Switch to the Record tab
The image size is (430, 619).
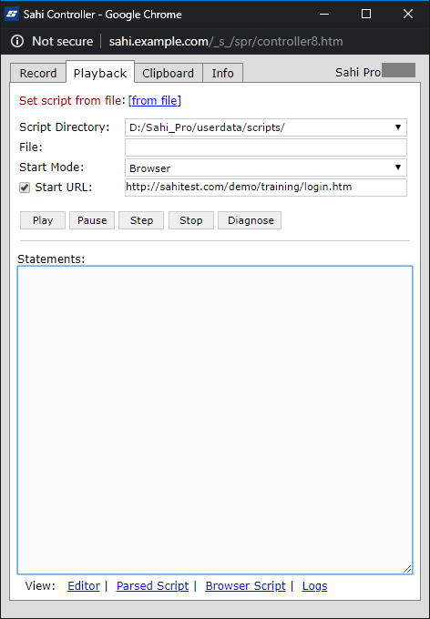pyautogui.click(x=38, y=73)
